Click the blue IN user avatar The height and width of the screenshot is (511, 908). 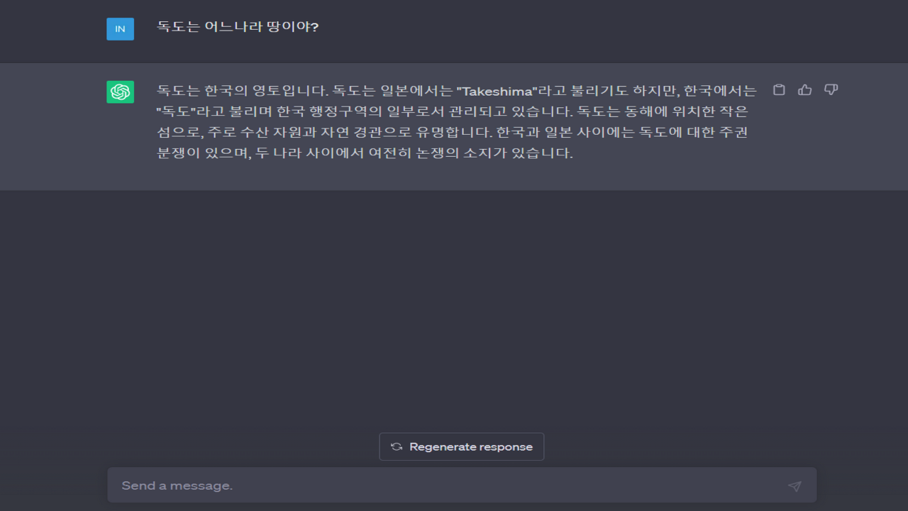coord(120,28)
